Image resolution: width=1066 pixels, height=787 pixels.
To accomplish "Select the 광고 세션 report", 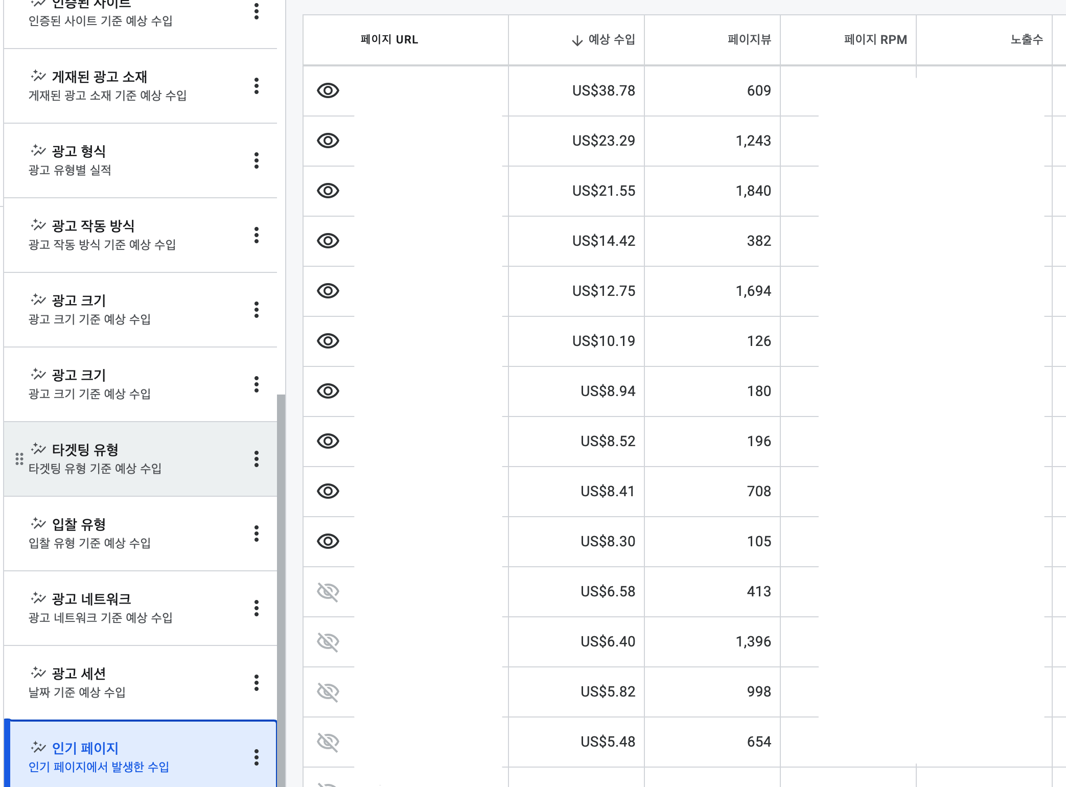I will [x=79, y=674].
